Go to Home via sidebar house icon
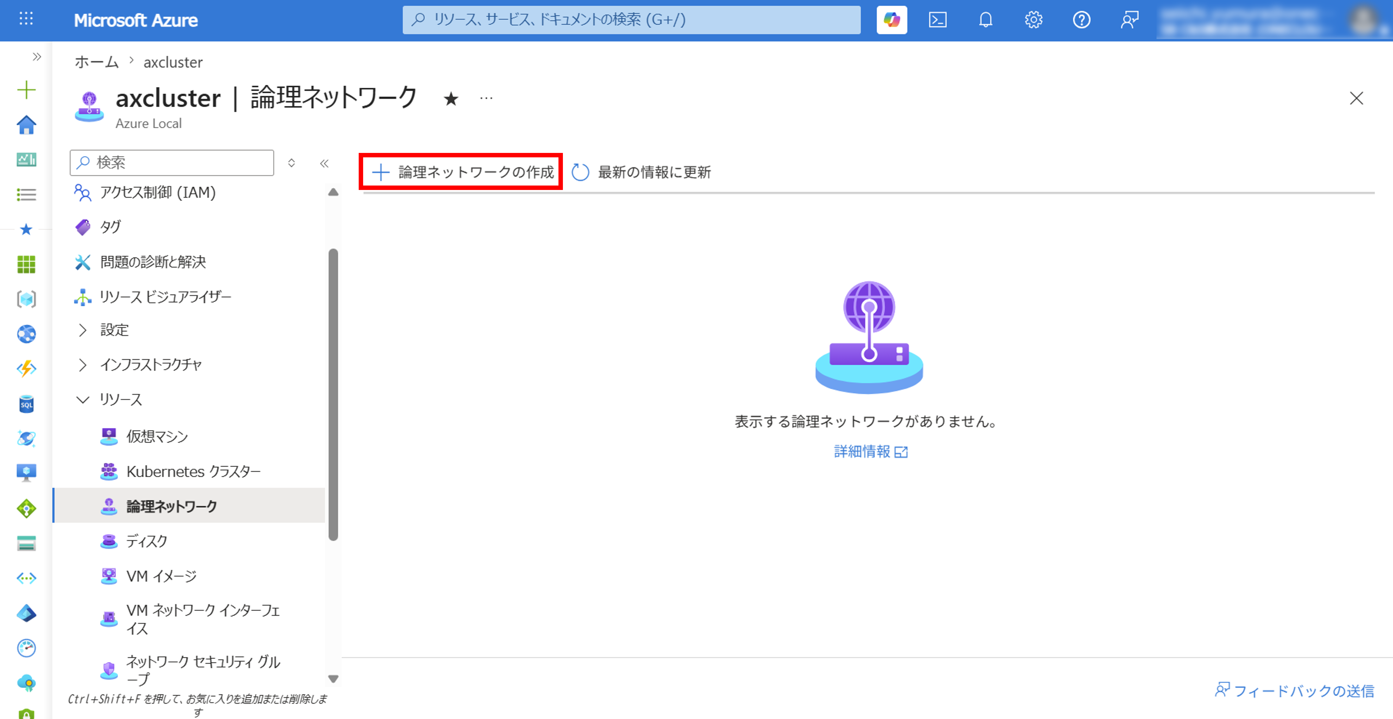The image size is (1393, 719). [26, 125]
